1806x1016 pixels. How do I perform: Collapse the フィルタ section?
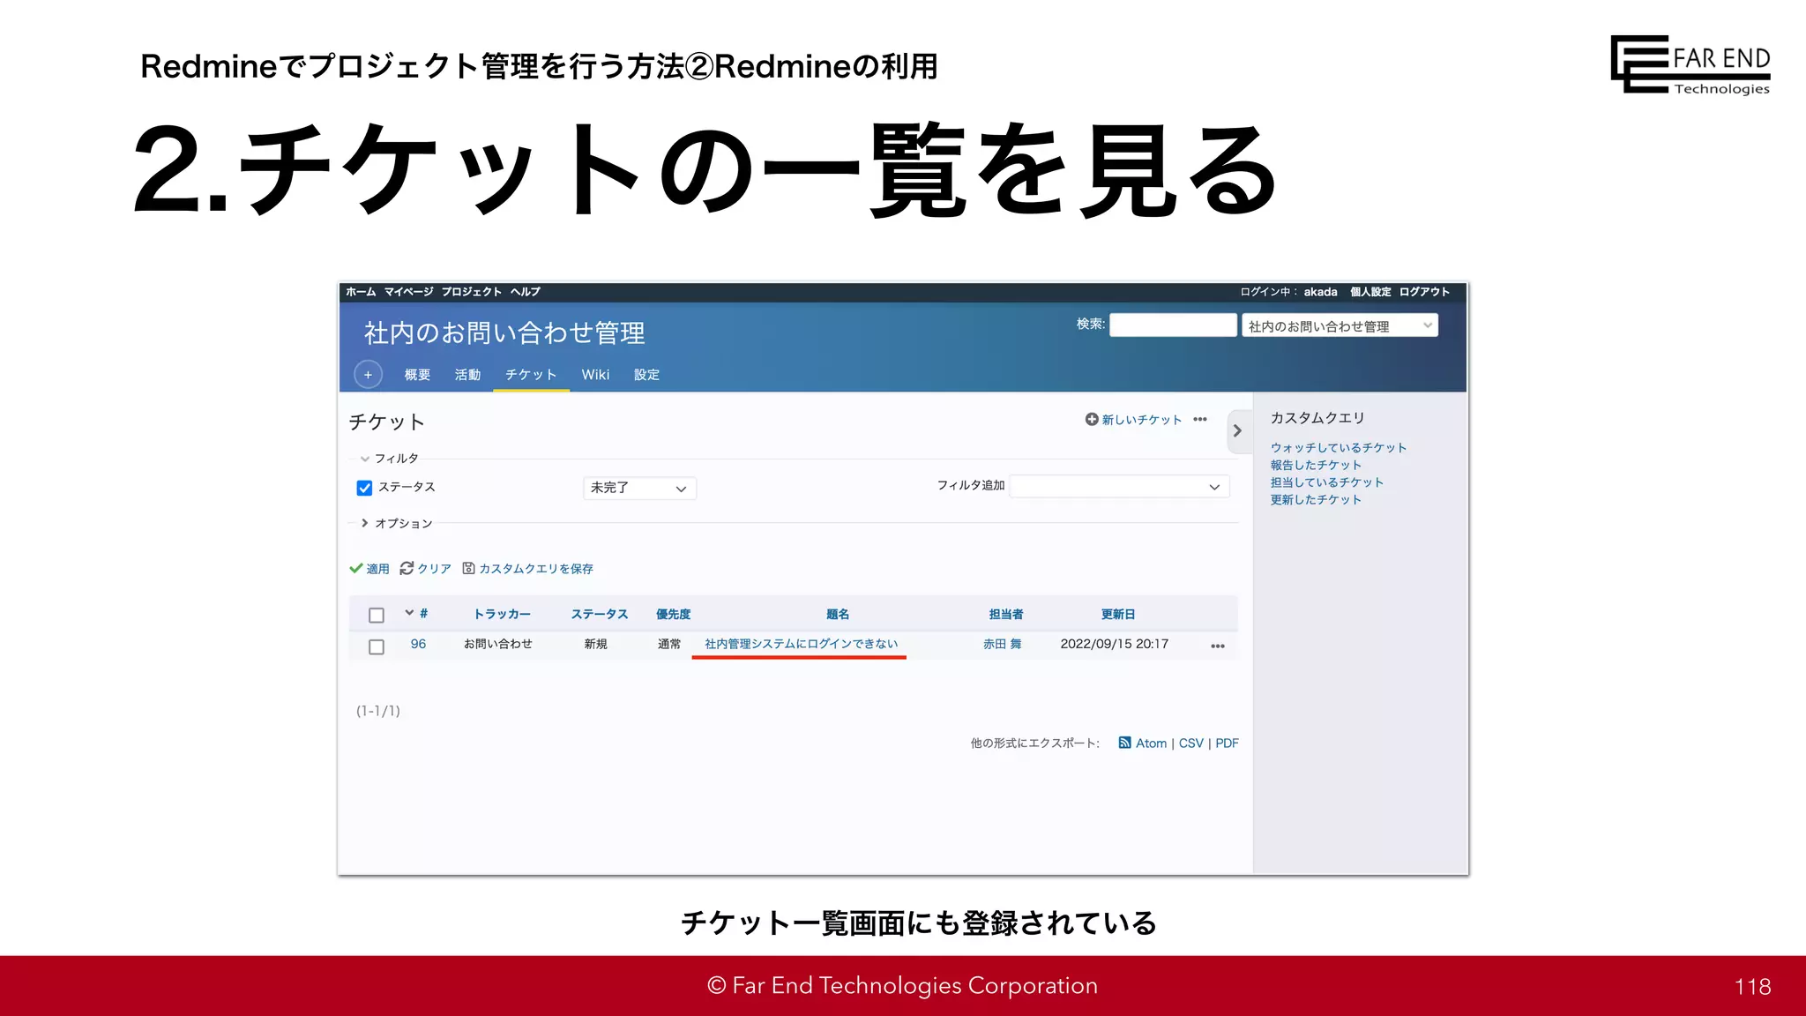[389, 459]
